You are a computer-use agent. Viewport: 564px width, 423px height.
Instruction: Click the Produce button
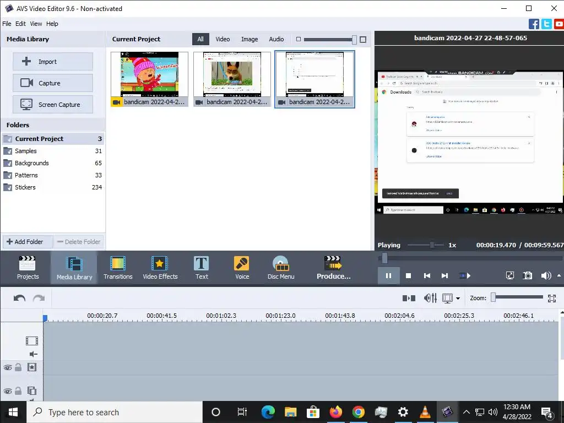tap(333, 268)
